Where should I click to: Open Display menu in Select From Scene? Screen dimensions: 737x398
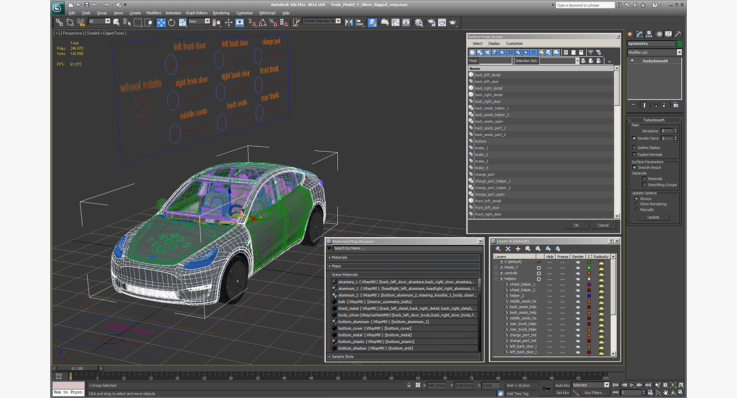494,43
